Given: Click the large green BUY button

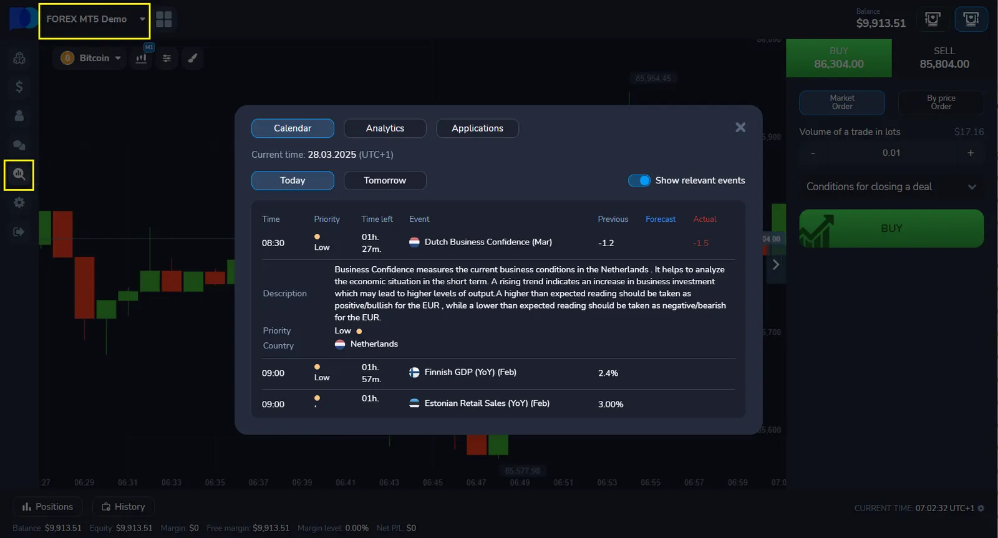Looking at the screenshot, I should [x=891, y=229].
